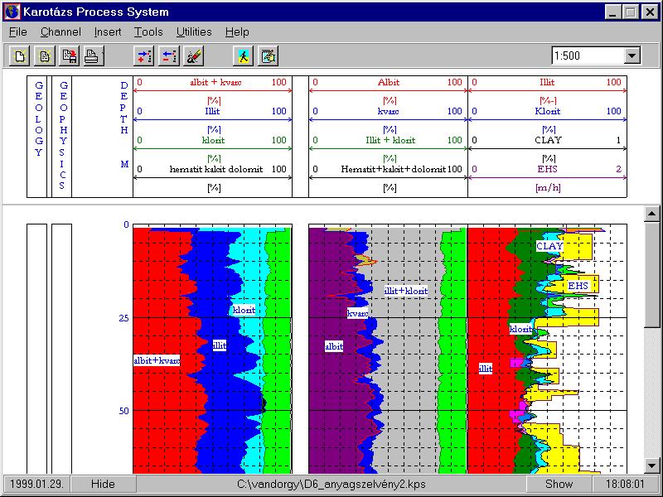Screen dimensions: 663x497
Task: Click the vertical scrollbar up arrow
Action: pos(652,214)
